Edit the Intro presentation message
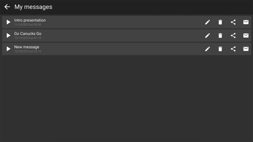 point(207,22)
